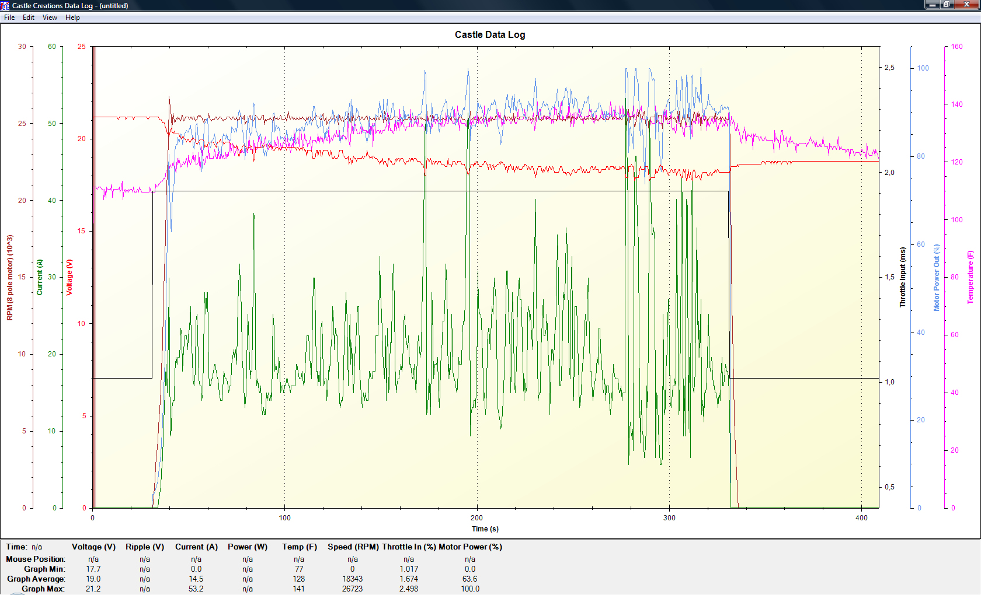Click the Voltage (V) axis label

69,278
